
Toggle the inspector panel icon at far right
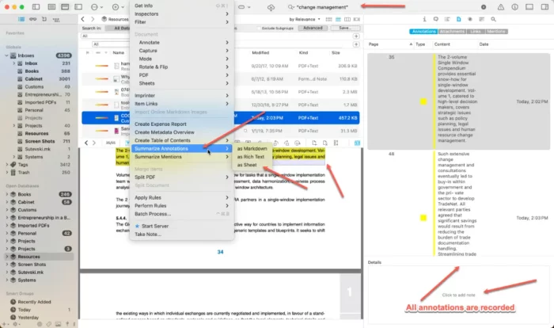point(545,7)
